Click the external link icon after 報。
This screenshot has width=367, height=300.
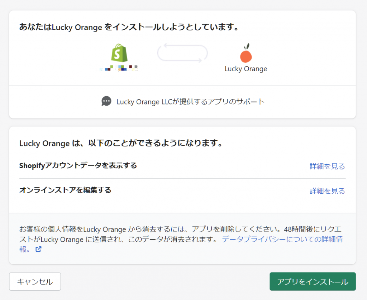point(38,249)
